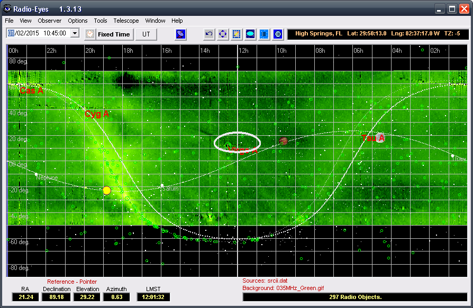The width and height of the screenshot is (473, 308).
Task: Click the yellow Sun marker on map
Action: [x=107, y=190]
